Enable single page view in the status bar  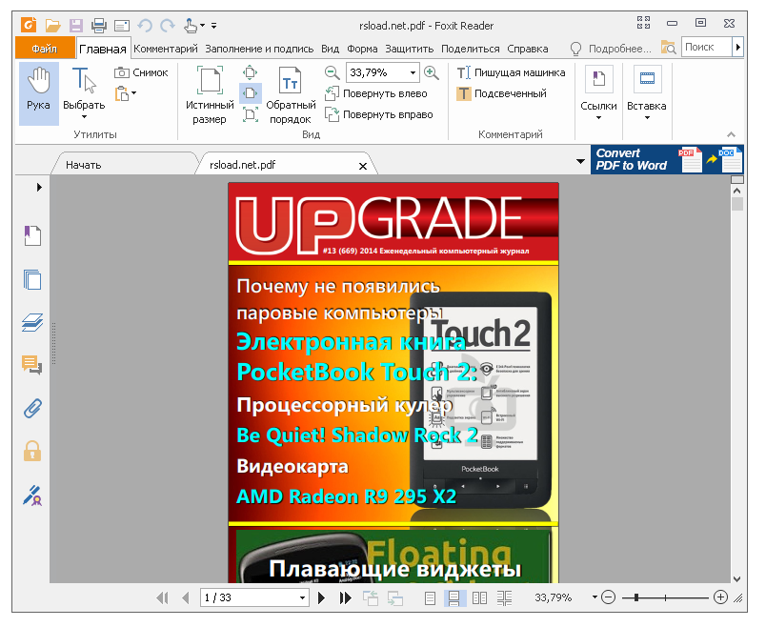(x=430, y=598)
